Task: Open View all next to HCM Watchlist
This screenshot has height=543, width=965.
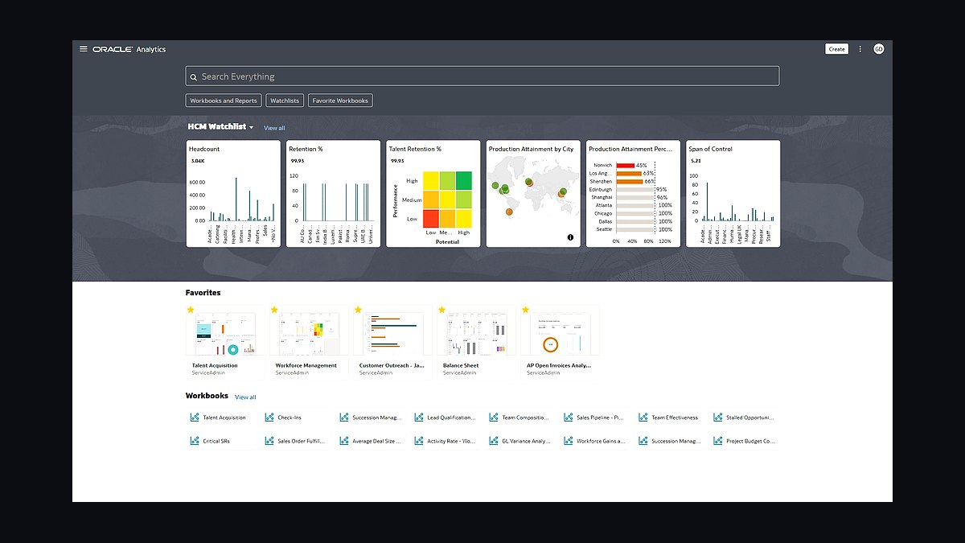Action: [x=274, y=128]
